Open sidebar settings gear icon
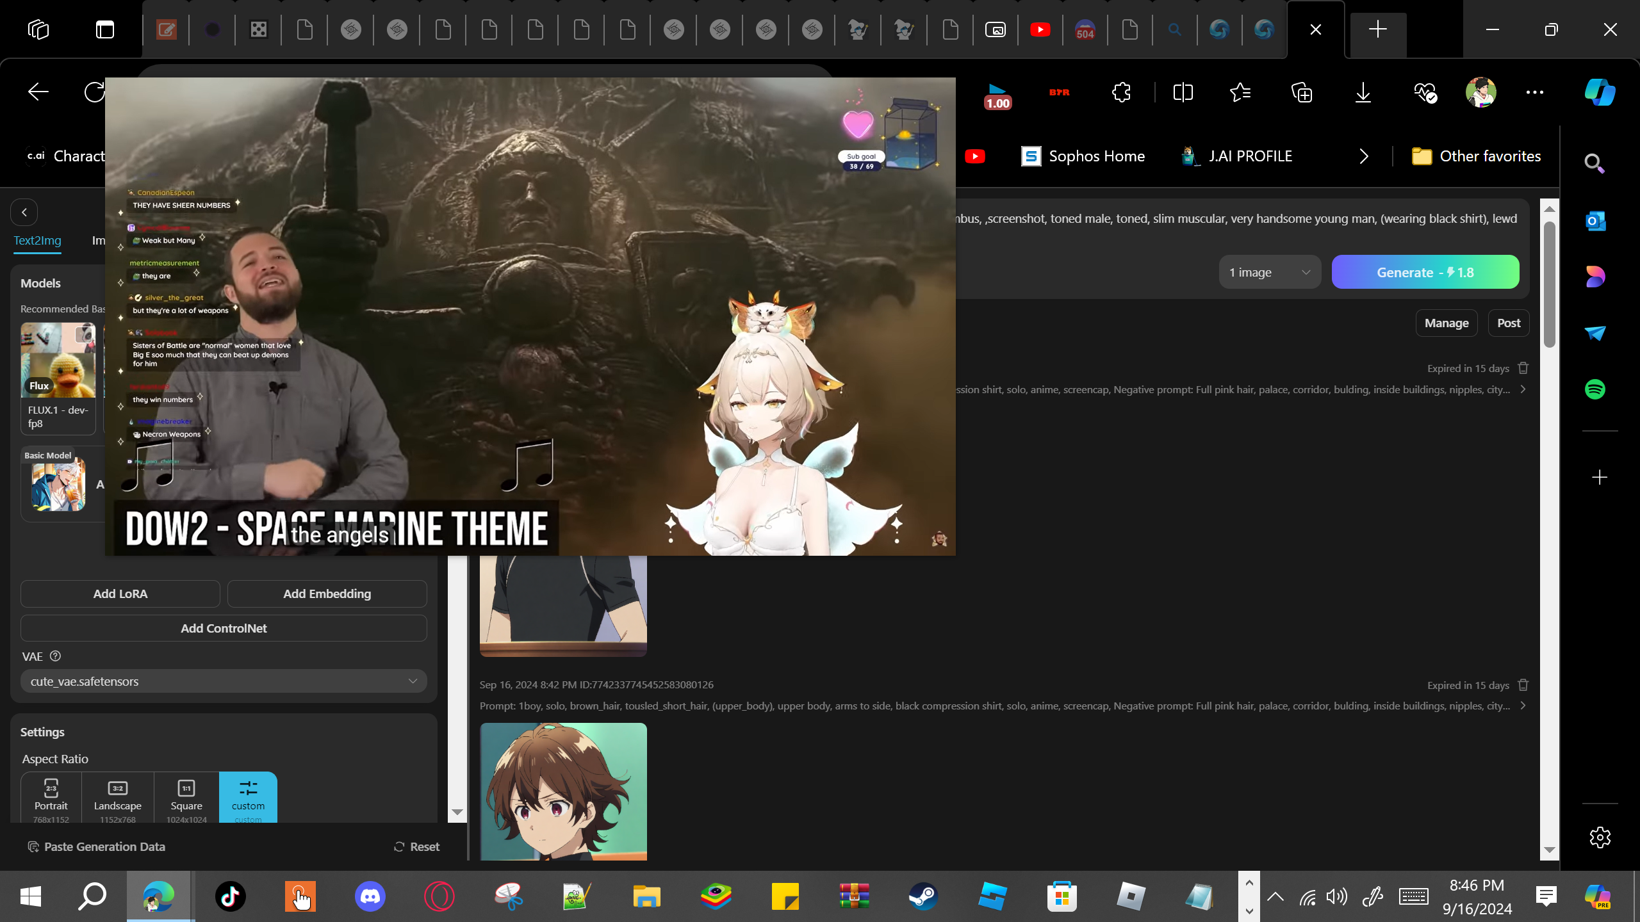Screen dimensions: 1640x922 tap(1600, 837)
